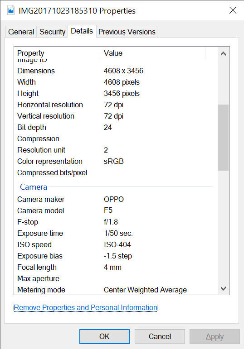This screenshot has width=244, height=349.
Task: Click the scroll up arrow
Action: click(223, 54)
